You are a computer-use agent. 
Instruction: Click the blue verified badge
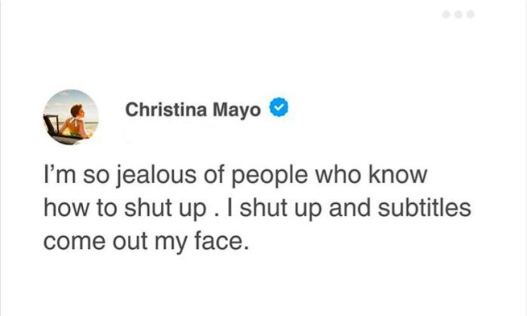279,110
